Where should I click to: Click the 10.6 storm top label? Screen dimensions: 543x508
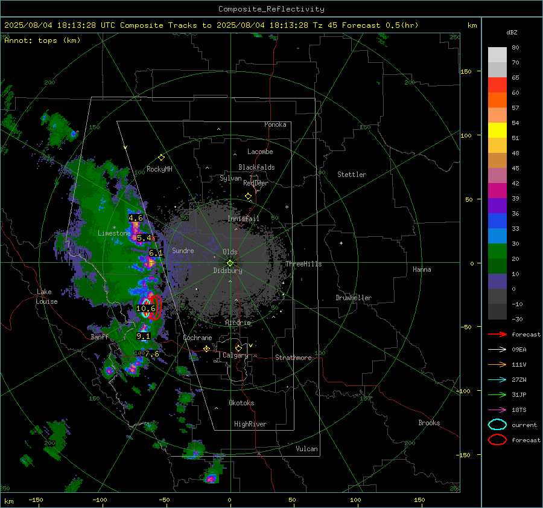tap(146, 308)
